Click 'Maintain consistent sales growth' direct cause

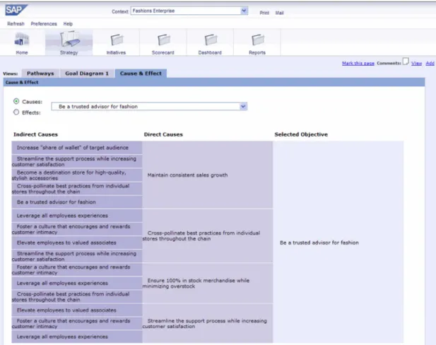pos(208,175)
